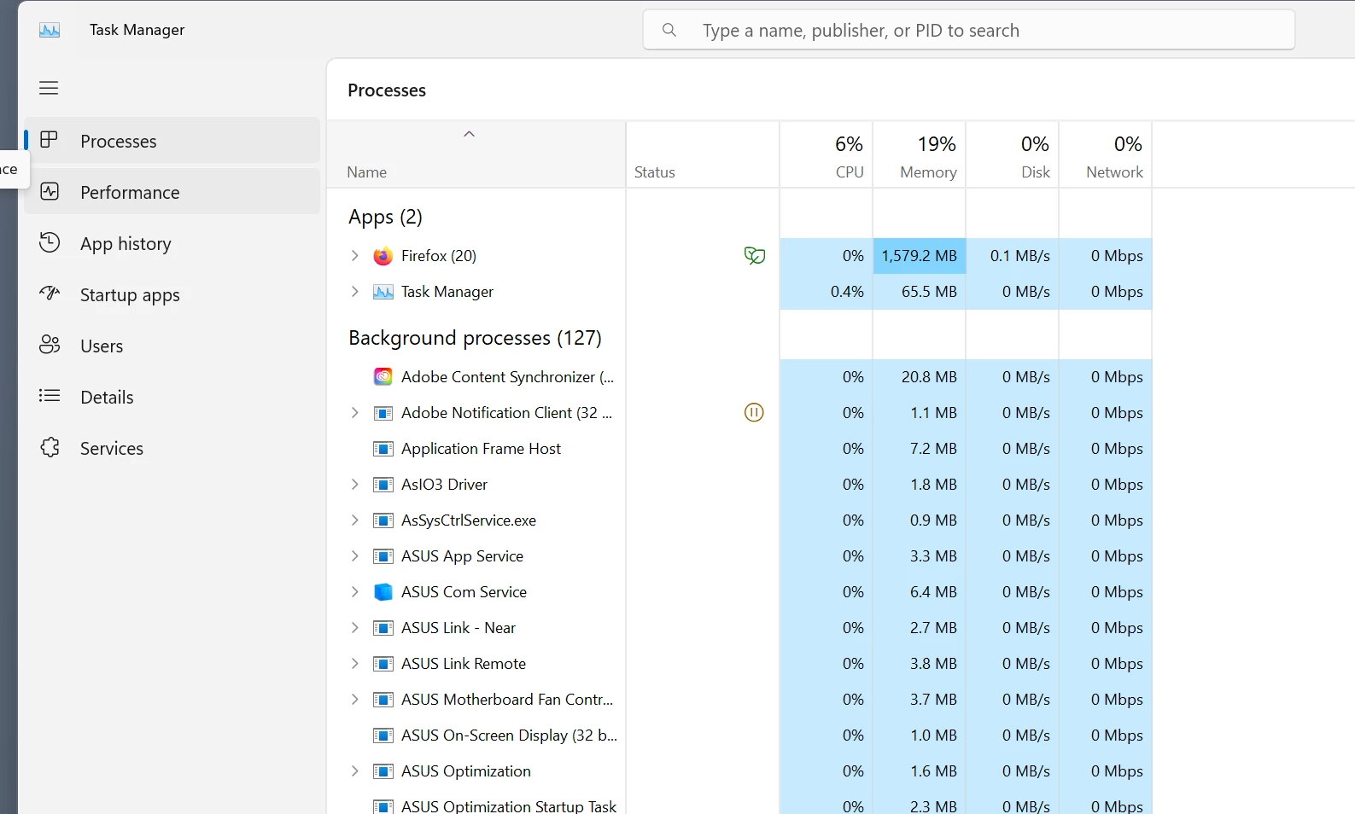The height and width of the screenshot is (814, 1355).
Task: Expand the Firefox process group
Action: [354, 255]
